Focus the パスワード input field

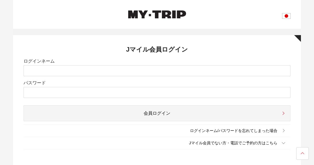157,92
